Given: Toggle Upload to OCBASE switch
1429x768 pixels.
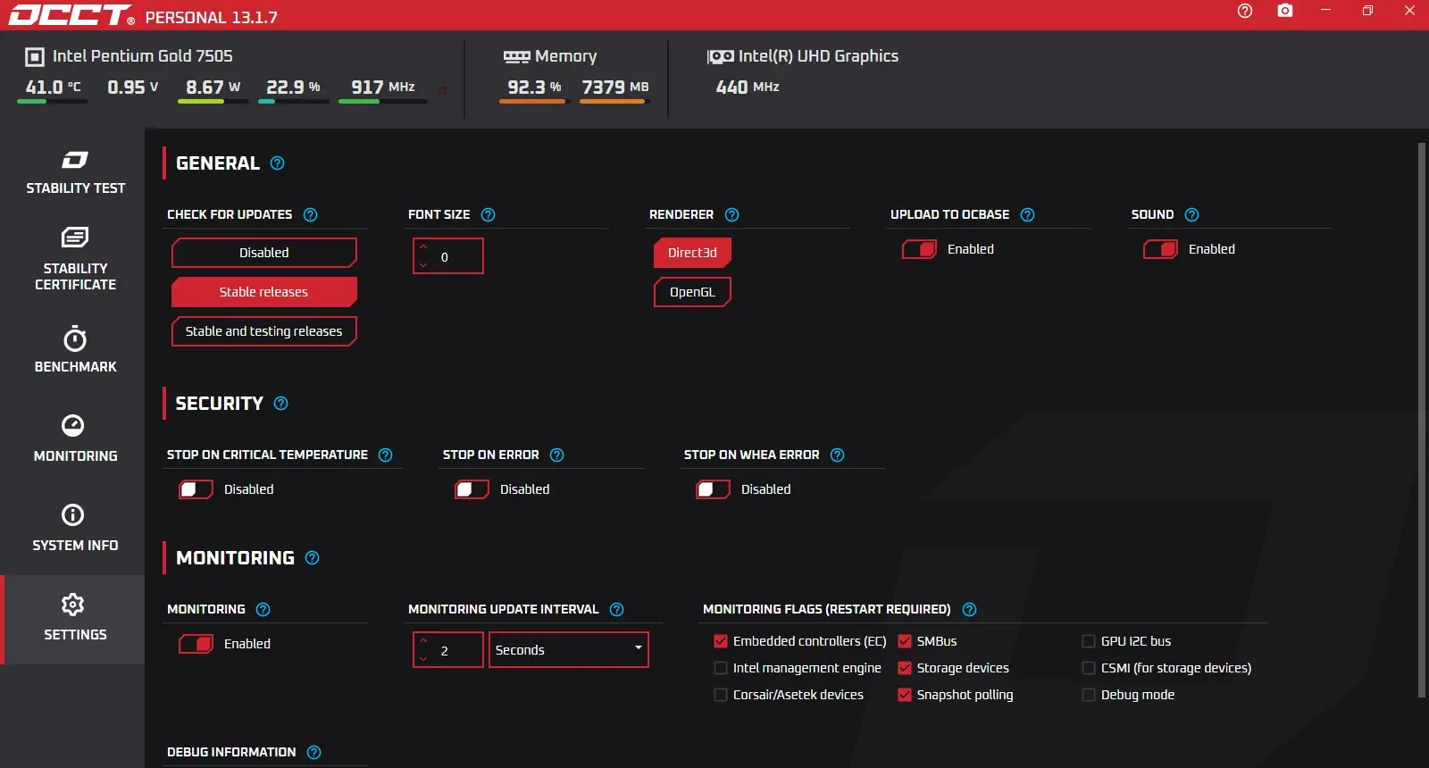Looking at the screenshot, I should [x=919, y=250].
